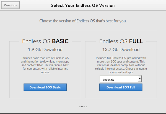This screenshot has height=114, width=166.
Task: Click the "Select Your Endless OS Version" title
Action: click(83, 5)
